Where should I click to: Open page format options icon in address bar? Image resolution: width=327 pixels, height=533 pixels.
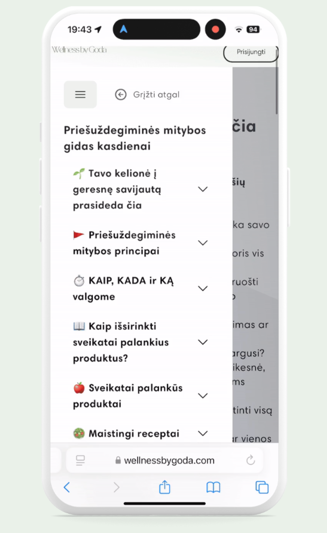coord(81,460)
